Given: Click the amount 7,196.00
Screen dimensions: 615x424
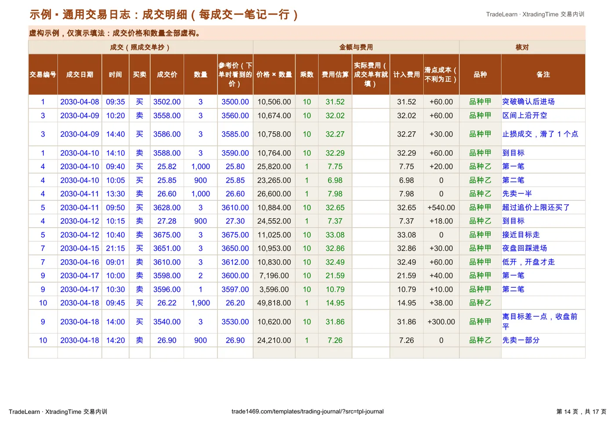Looking at the screenshot, I should coord(274,276).
